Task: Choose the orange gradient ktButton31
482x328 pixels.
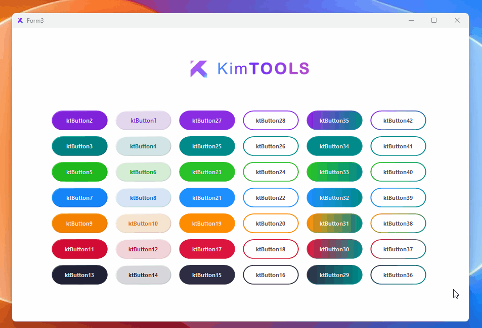Action: (x=334, y=224)
